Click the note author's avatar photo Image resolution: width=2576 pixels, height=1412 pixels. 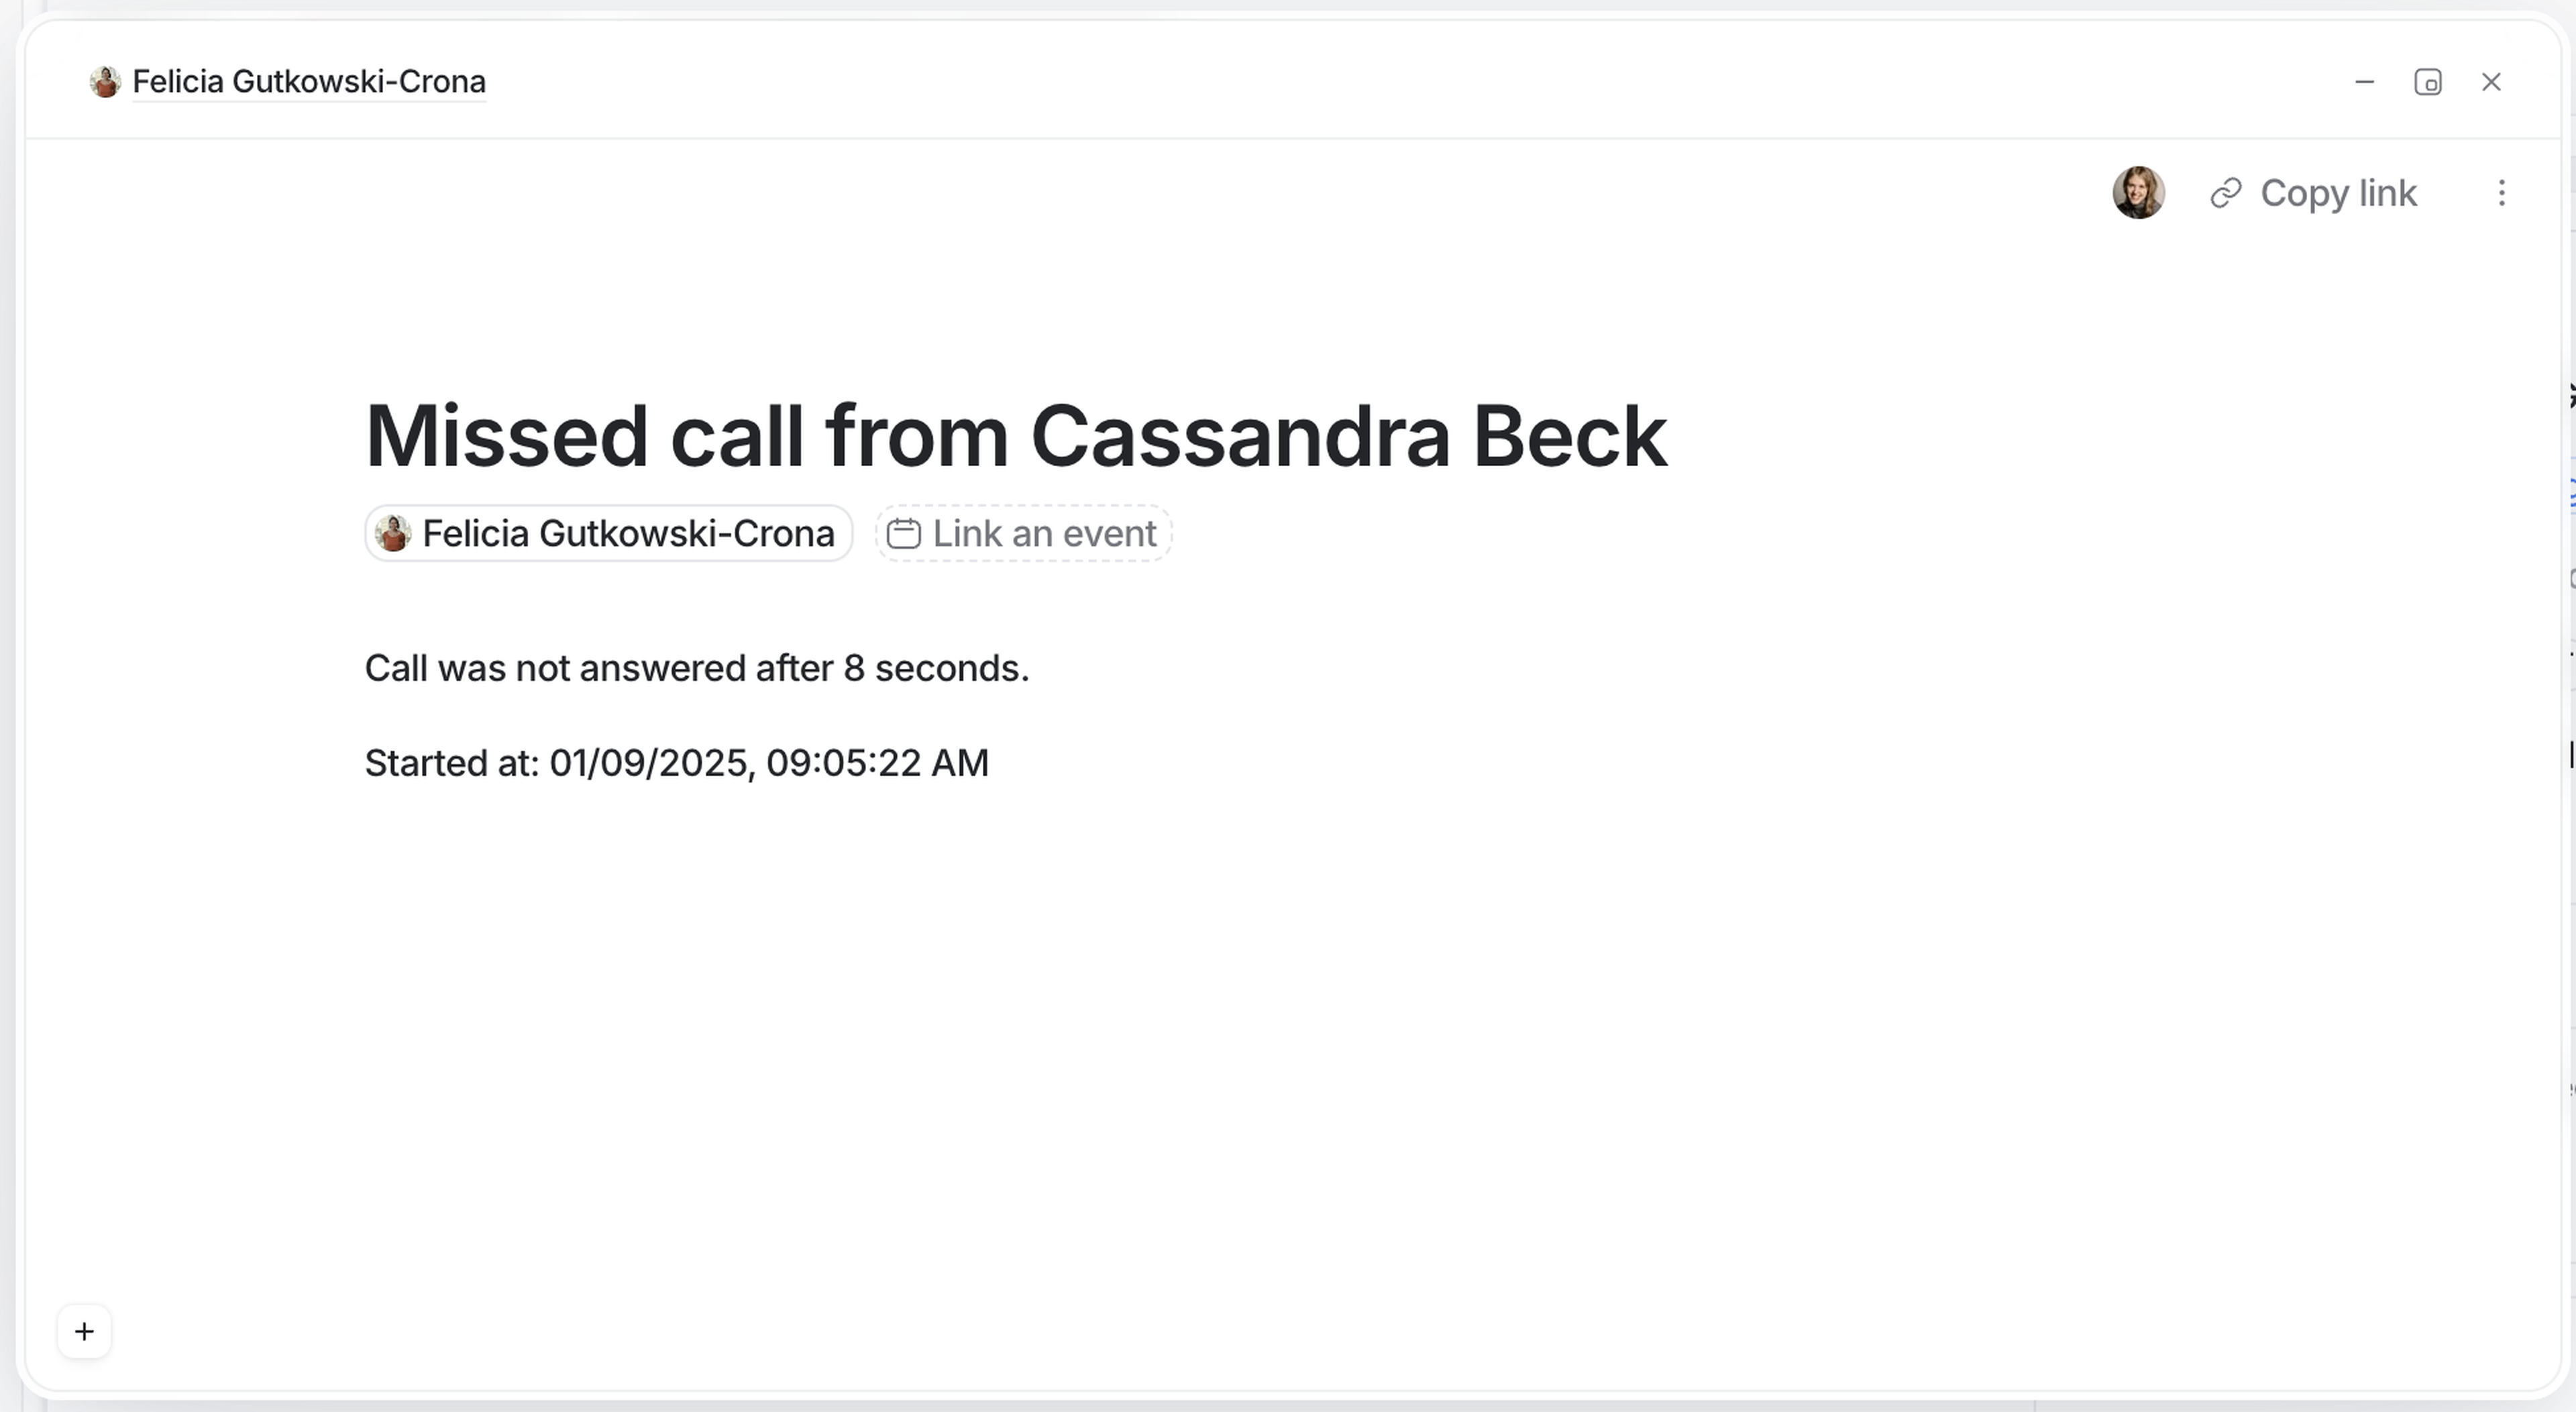coord(2138,193)
